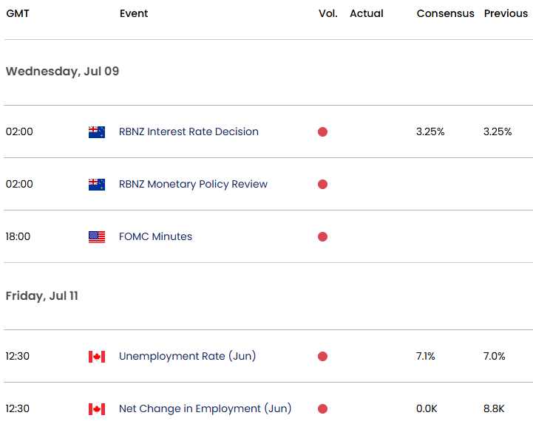Click the Previous column header
This screenshot has width=533, height=421.
coord(506,14)
